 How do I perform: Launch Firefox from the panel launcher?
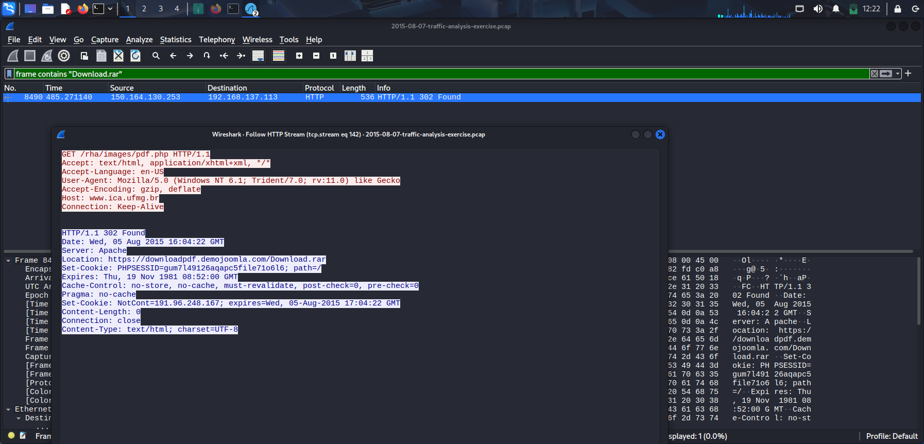82,9
